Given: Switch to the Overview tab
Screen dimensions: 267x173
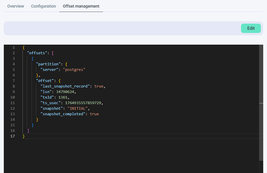Looking at the screenshot, I should coord(15,6).
